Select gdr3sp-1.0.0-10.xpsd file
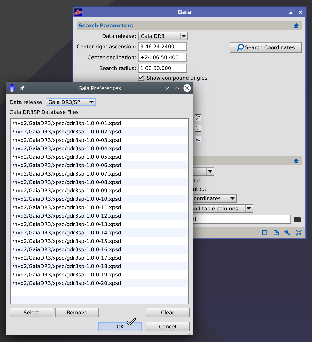The height and width of the screenshot is (342, 312). click(100, 199)
